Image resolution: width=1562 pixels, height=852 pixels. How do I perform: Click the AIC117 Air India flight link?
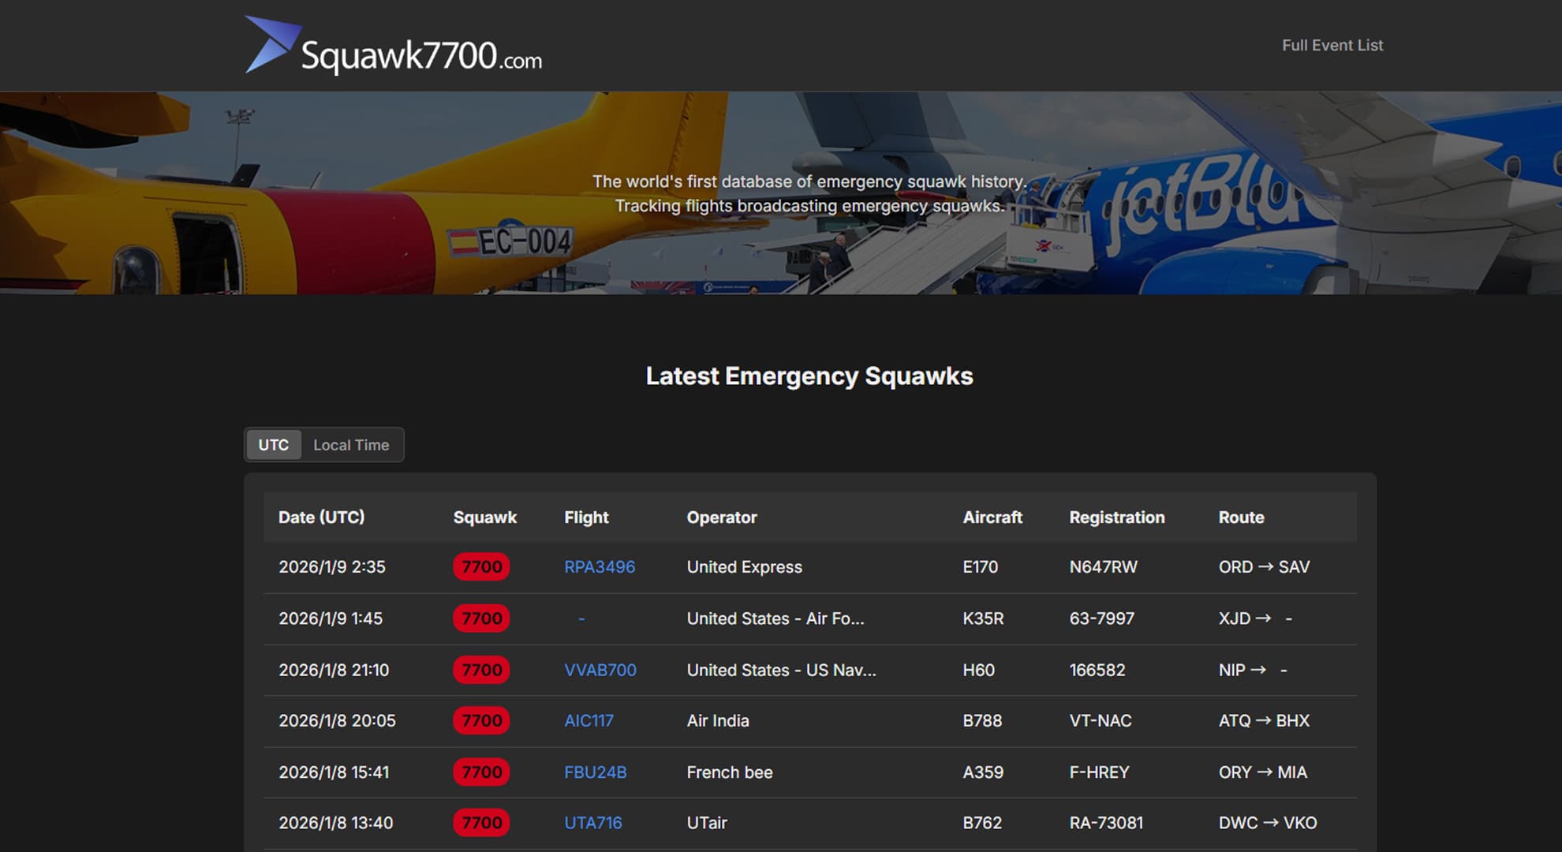(x=589, y=720)
